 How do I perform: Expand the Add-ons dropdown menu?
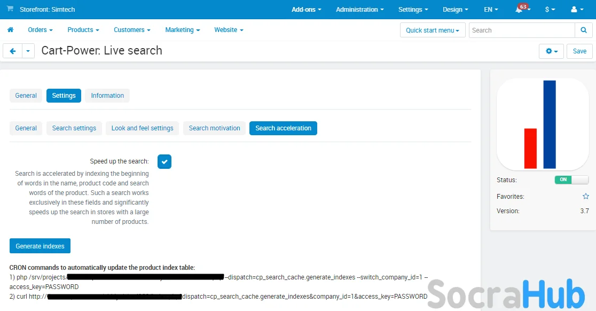click(x=306, y=10)
